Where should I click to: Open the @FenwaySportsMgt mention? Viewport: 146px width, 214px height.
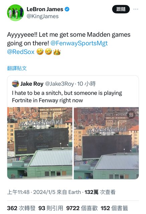[x=79, y=43]
